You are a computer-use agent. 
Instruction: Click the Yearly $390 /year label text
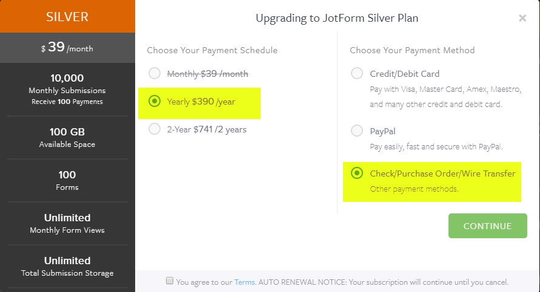201,102
